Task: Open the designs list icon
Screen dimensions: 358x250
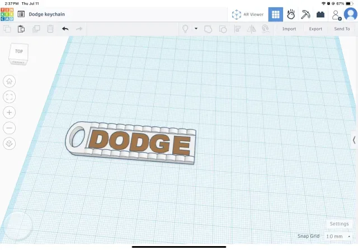Action: pyautogui.click(x=21, y=14)
